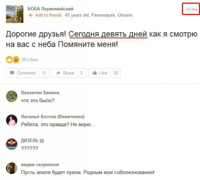Open ДИЗЕЛЬ ))) flag avatar
Image resolution: width=200 pixels, height=180 pixels.
pyautogui.click(x=12, y=144)
